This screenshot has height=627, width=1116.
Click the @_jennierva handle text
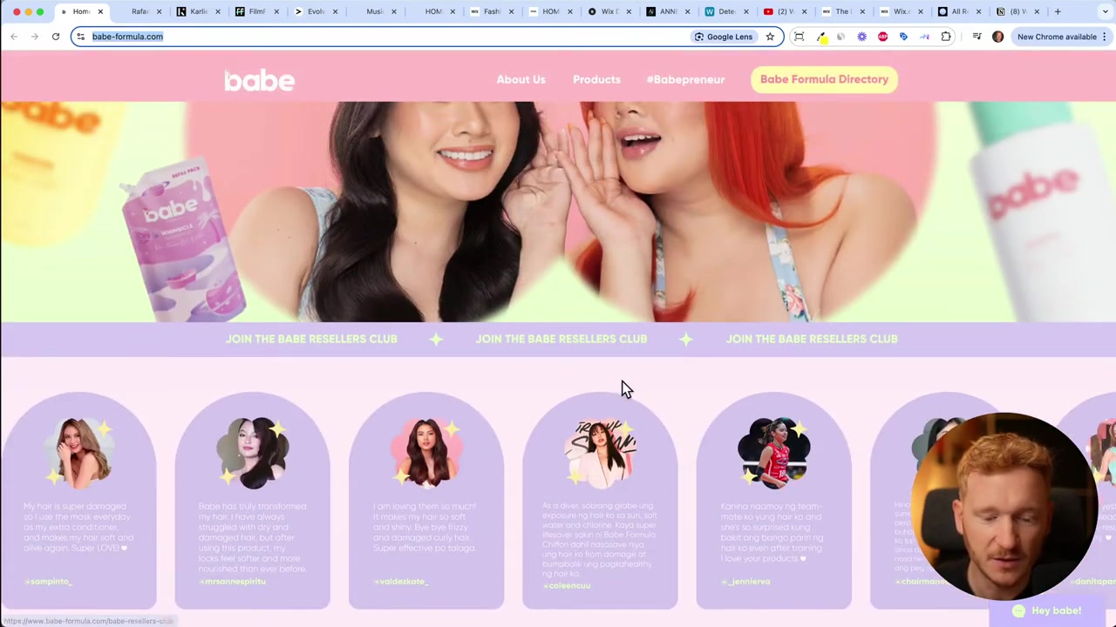pos(745,581)
